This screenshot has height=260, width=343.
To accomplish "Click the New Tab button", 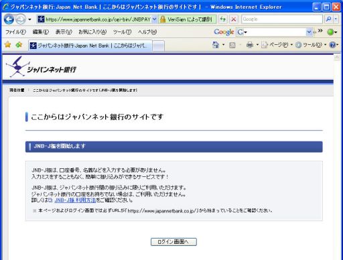I will (x=159, y=46).
